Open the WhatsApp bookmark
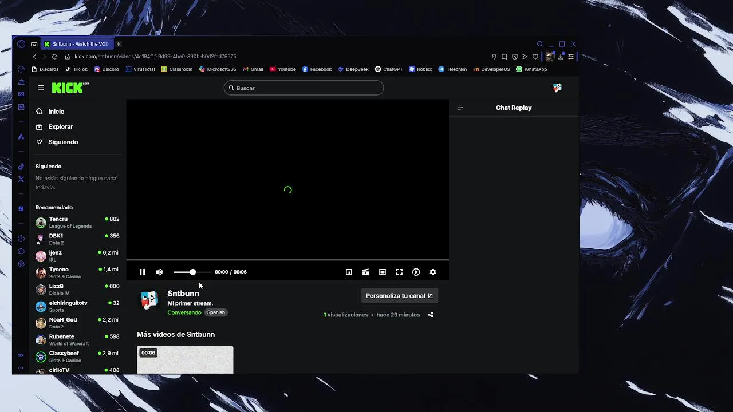 pyautogui.click(x=531, y=69)
